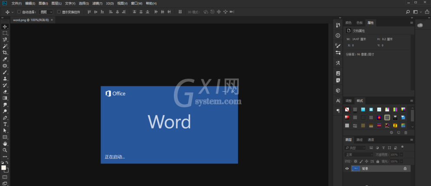Toggle lock transparent pixels in Layers
Image resolution: width=431 pixels, height=186 pixels.
point(356,162)
